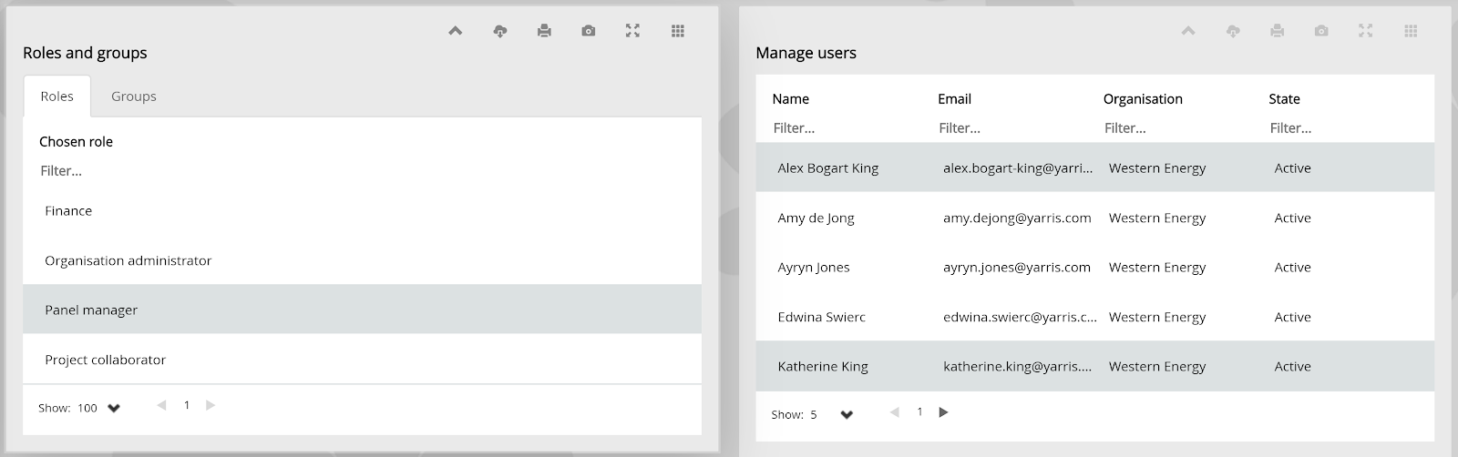1458x457 pixels.
Task: Print the Manage users panel
Action: (x=1277, y=31)
